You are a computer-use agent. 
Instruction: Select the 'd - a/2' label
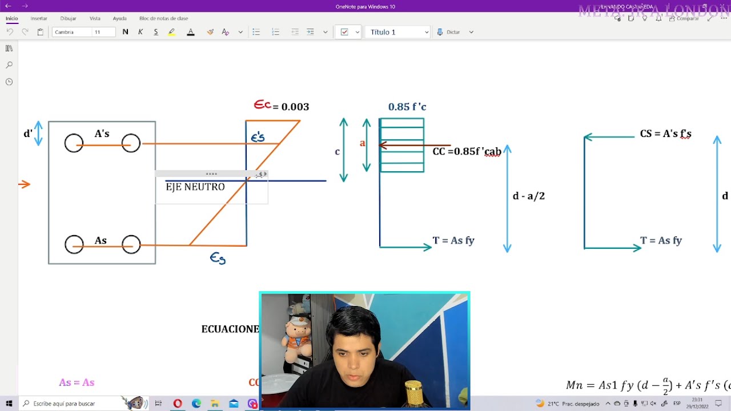pos(529,196)
